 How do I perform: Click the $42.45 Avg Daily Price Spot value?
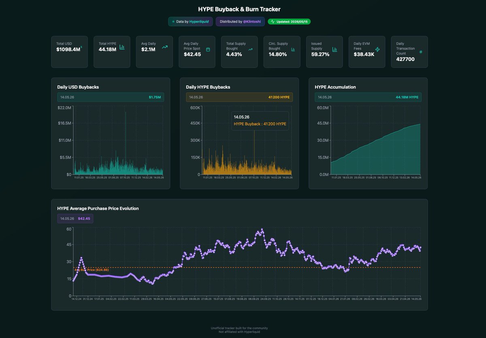pyautogui.click(x=192, y=54)
